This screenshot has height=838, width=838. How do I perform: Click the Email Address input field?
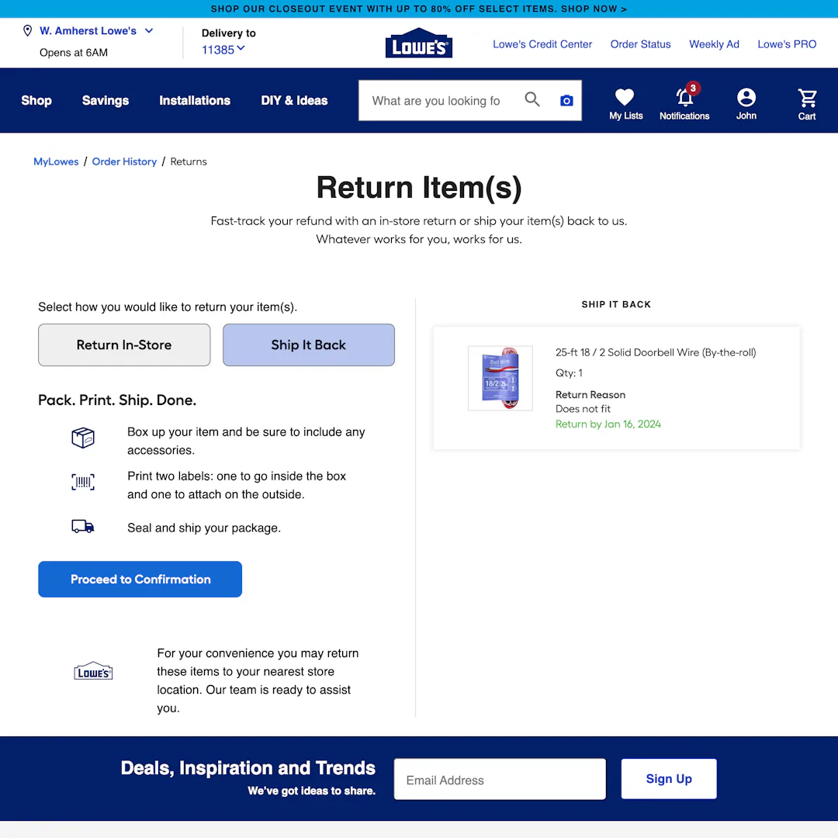(x=499, y=779)
